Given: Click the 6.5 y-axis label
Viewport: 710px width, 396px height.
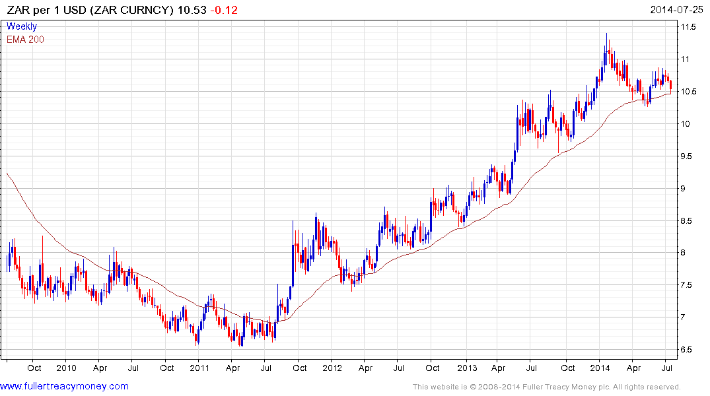Looking at the screenshot, I should (x=686, y=350).
